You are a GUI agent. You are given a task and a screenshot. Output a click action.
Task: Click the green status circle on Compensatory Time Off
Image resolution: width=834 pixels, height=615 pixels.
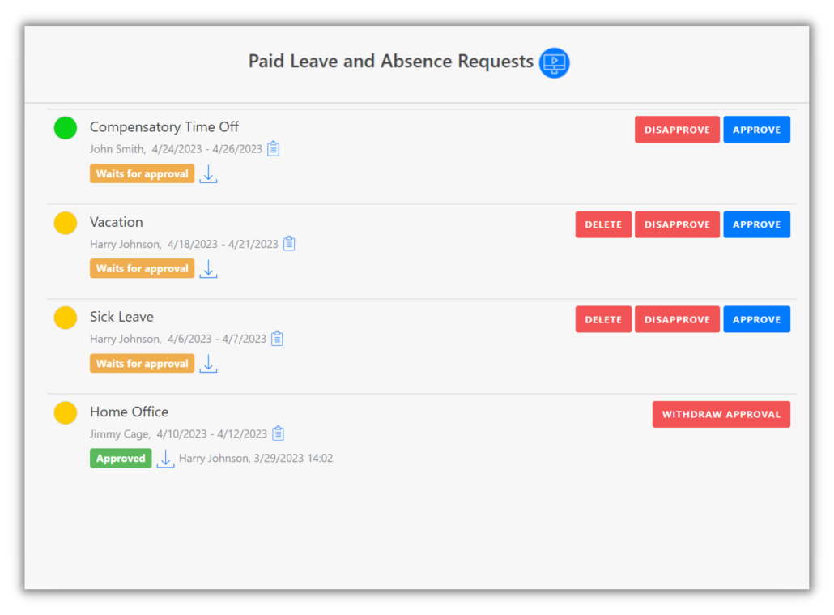point(65,127)
